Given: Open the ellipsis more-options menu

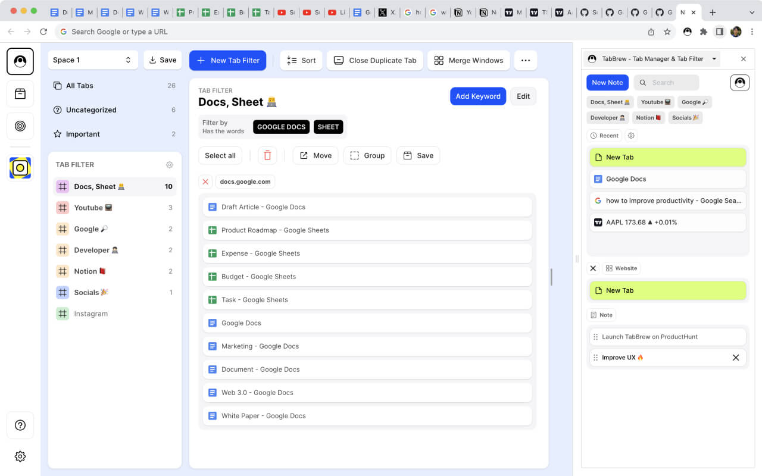Looking at the screenshot, I should click(526, 59).
